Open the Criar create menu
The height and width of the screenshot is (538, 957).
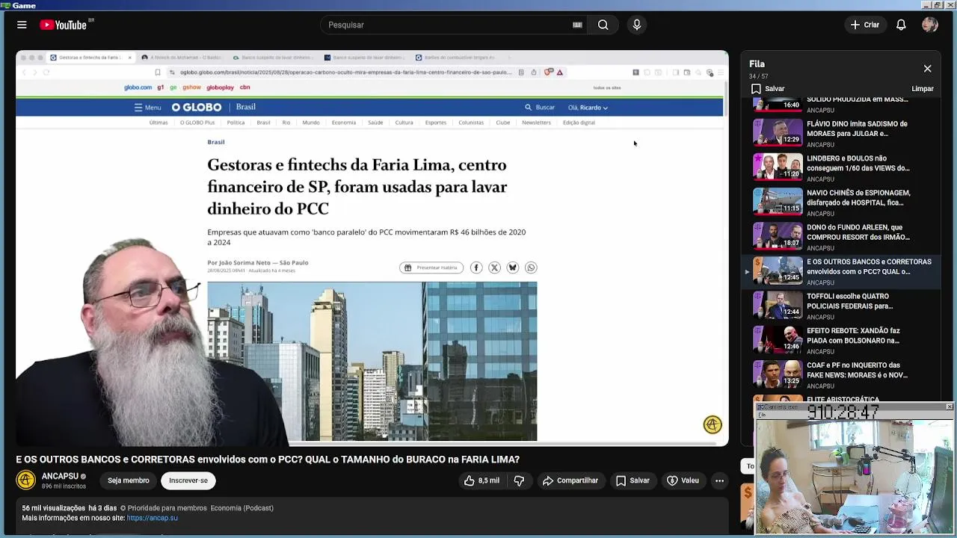click(865, 25)
